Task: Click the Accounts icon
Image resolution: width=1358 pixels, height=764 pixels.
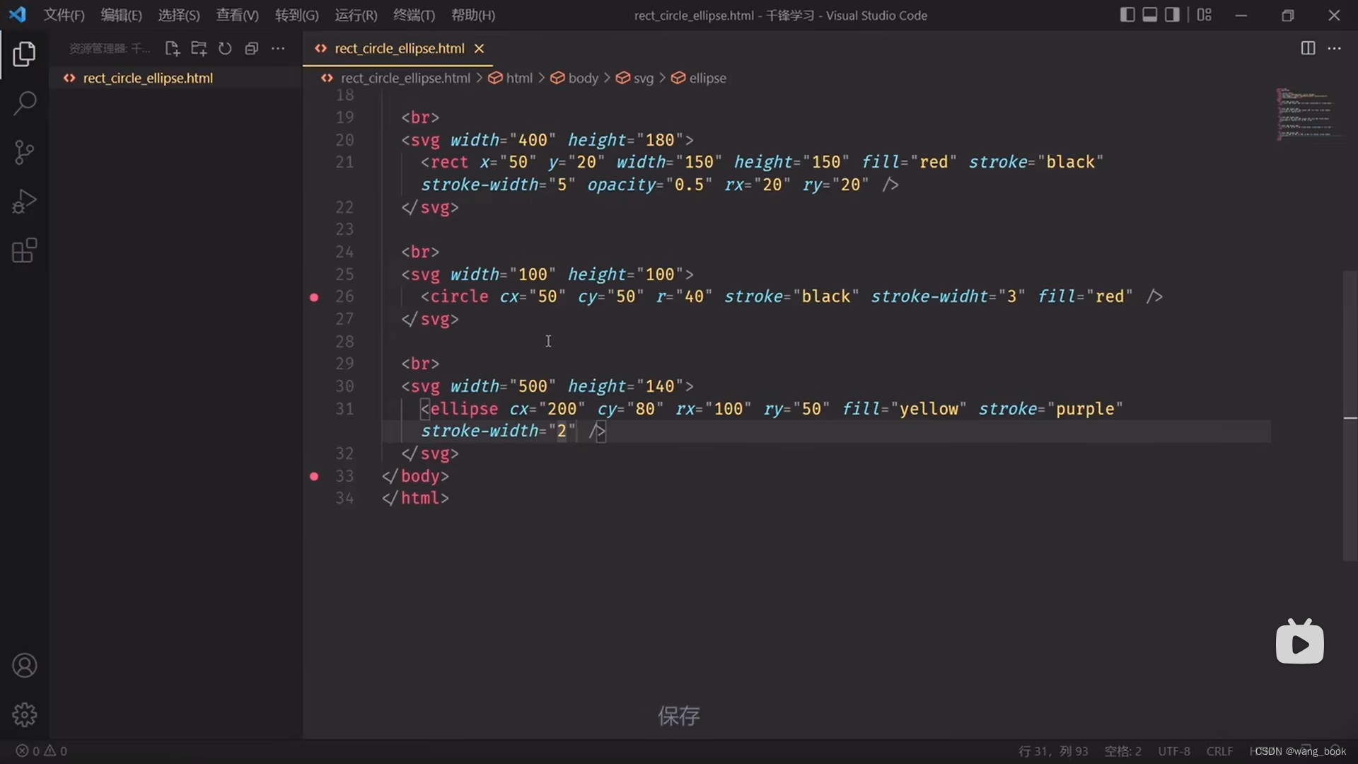Action: coord(24,666)
